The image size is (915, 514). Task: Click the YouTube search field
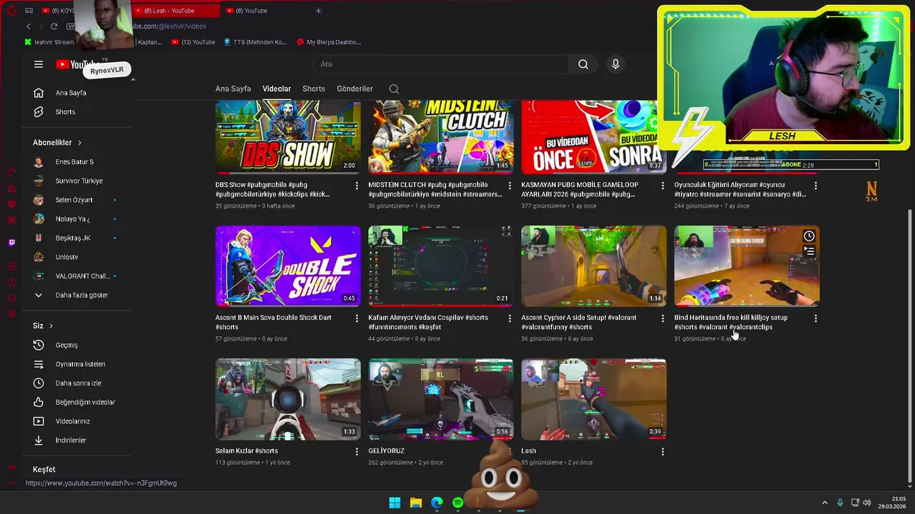point(441,64)
